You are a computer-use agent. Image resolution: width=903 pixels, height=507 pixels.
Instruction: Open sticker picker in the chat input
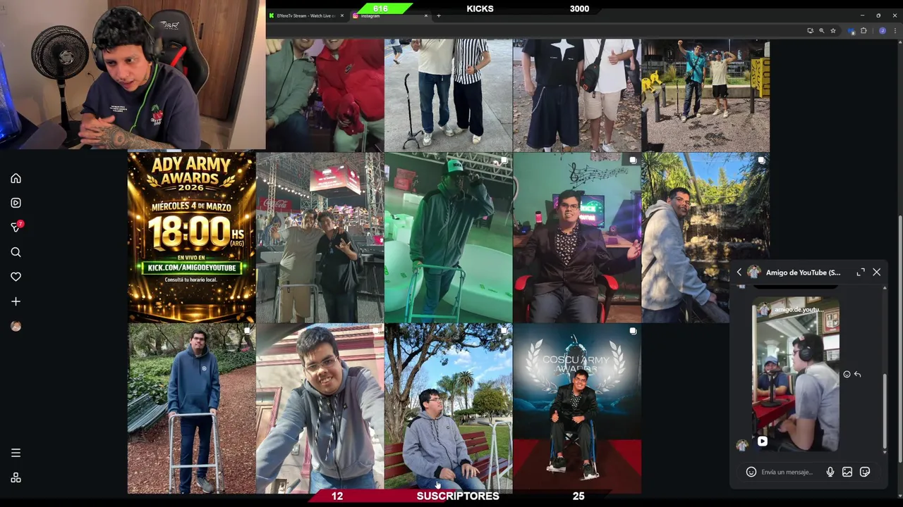pyautogui.click(x=865, y=472)
